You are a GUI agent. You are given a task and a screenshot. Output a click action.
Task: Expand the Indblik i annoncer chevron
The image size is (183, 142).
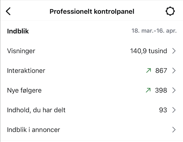(x=174, y=129)
